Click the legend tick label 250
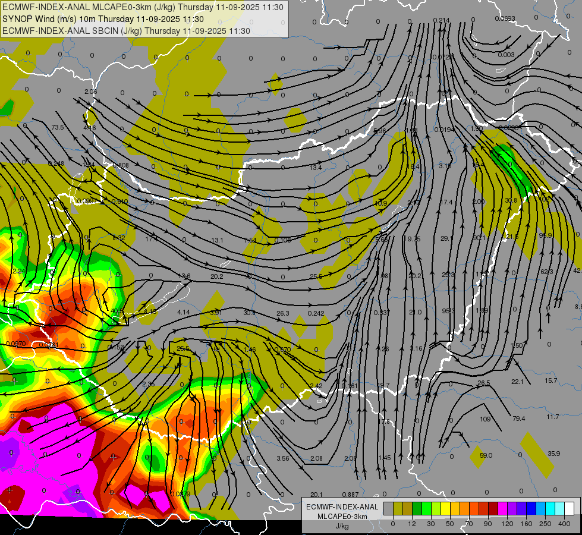This screenshot has width=582, height=535. pyautogui.click(x=545, y=524)
